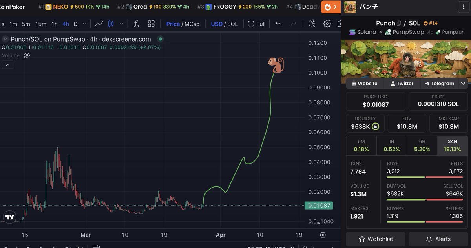The image size is (471, 248).
Task: Set chart currency to SOL
Action: point(232,24)
